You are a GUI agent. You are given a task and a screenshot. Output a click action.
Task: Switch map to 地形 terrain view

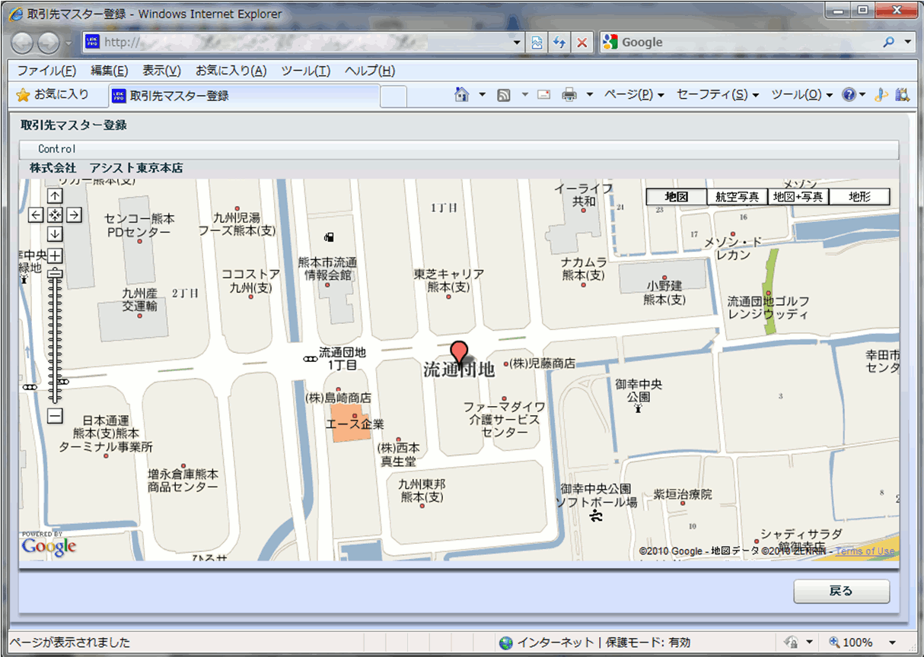pyautogui.click(x=859, y=196)
